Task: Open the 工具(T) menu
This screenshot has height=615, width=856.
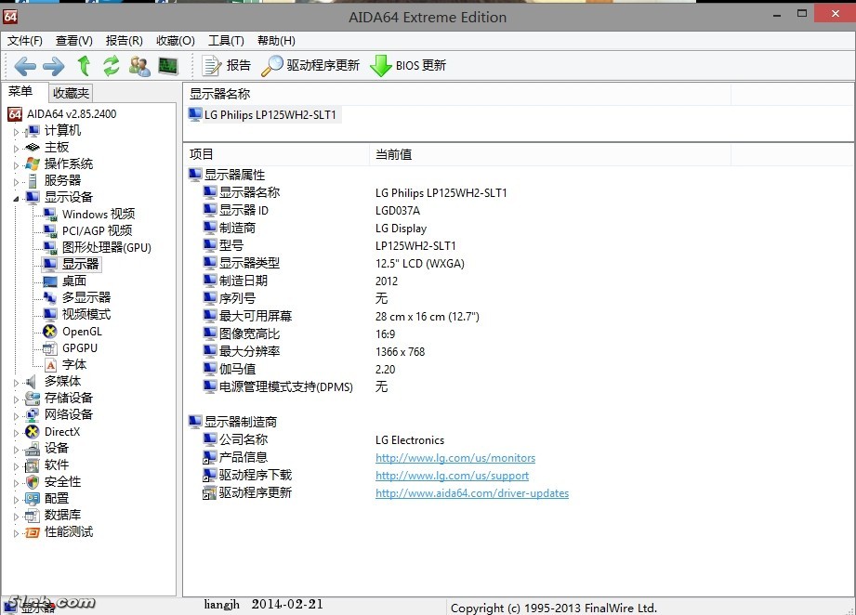Action: (x=226, y=40)
